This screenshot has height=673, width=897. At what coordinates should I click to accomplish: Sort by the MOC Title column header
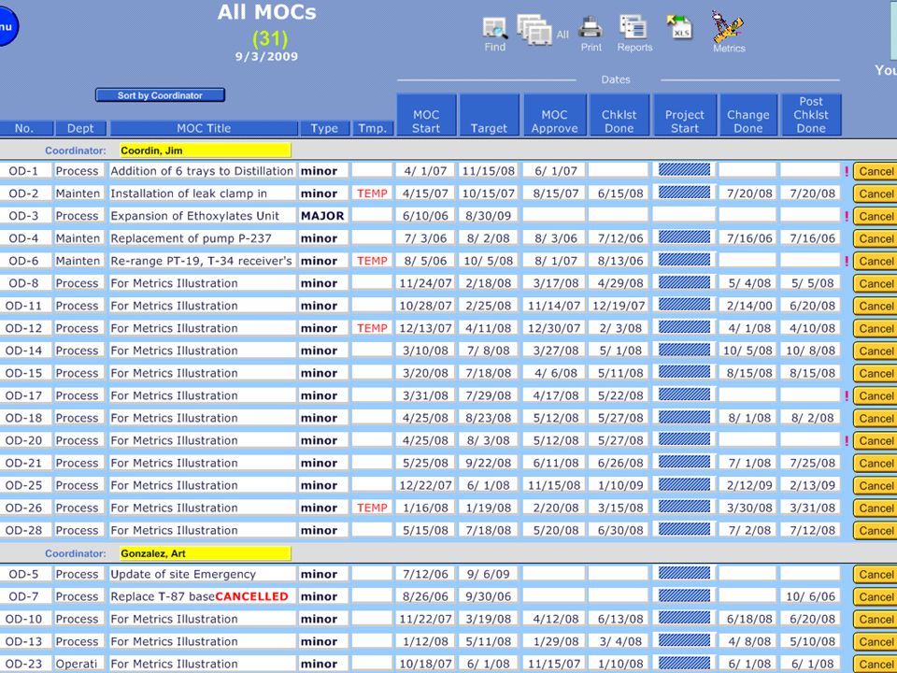click(204, 128)
